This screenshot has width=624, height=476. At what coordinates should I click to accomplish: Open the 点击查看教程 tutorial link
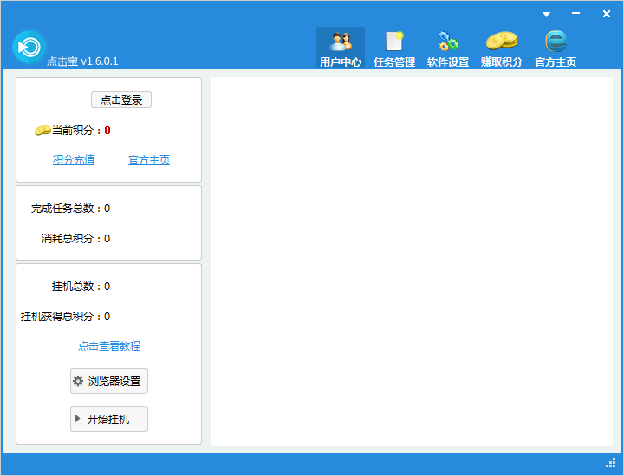click(109, 346)
